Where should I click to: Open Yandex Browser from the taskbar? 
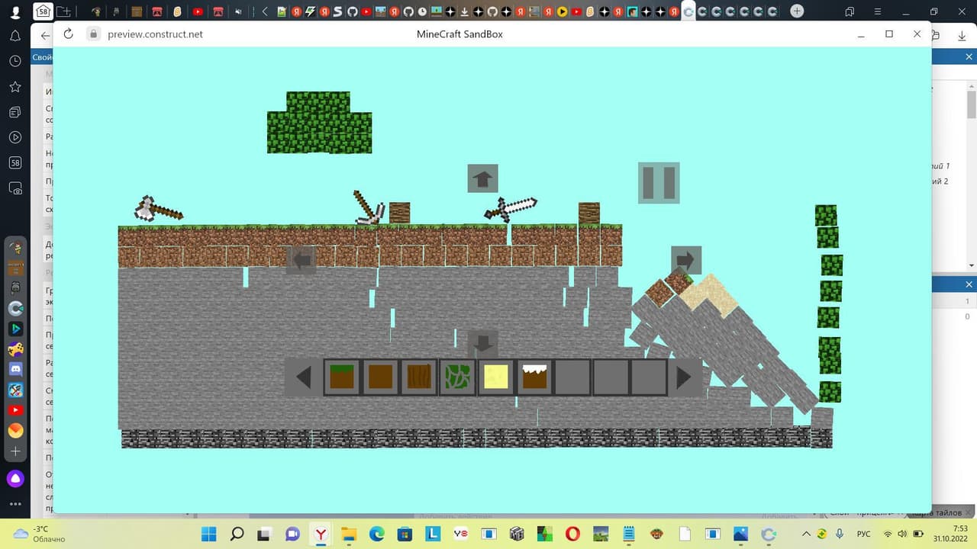(x=321, y=533)
